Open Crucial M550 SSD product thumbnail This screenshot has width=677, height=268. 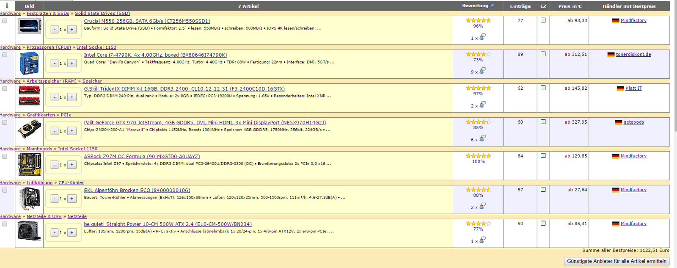click(30, 26)
